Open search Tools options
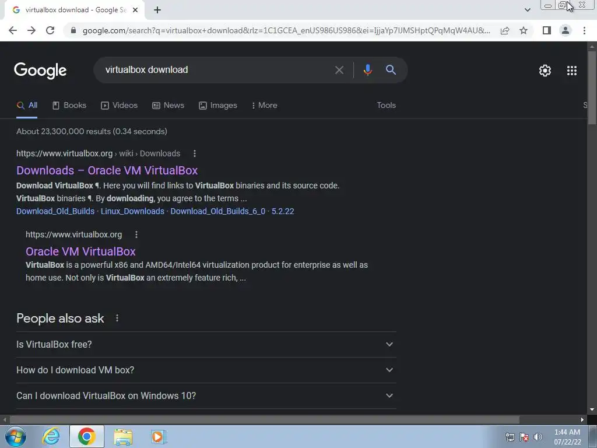This screenshot has width=597, height=448. pos(386,106)
